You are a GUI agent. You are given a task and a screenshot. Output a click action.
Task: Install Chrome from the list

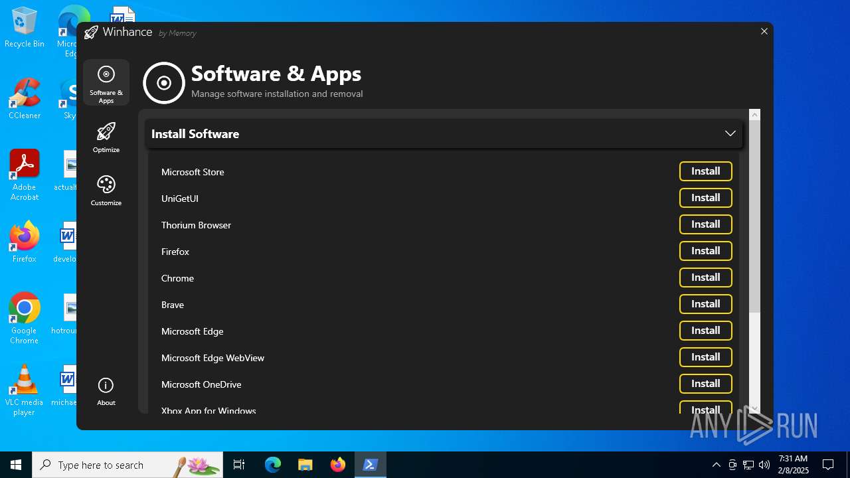click(706, 278)
